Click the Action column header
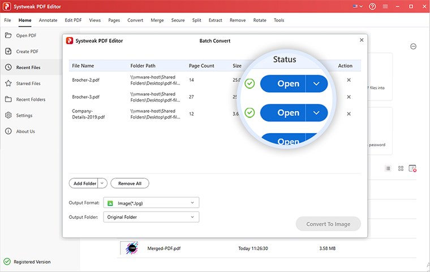Screen dimensions: 430x272 tap(345, 65)
